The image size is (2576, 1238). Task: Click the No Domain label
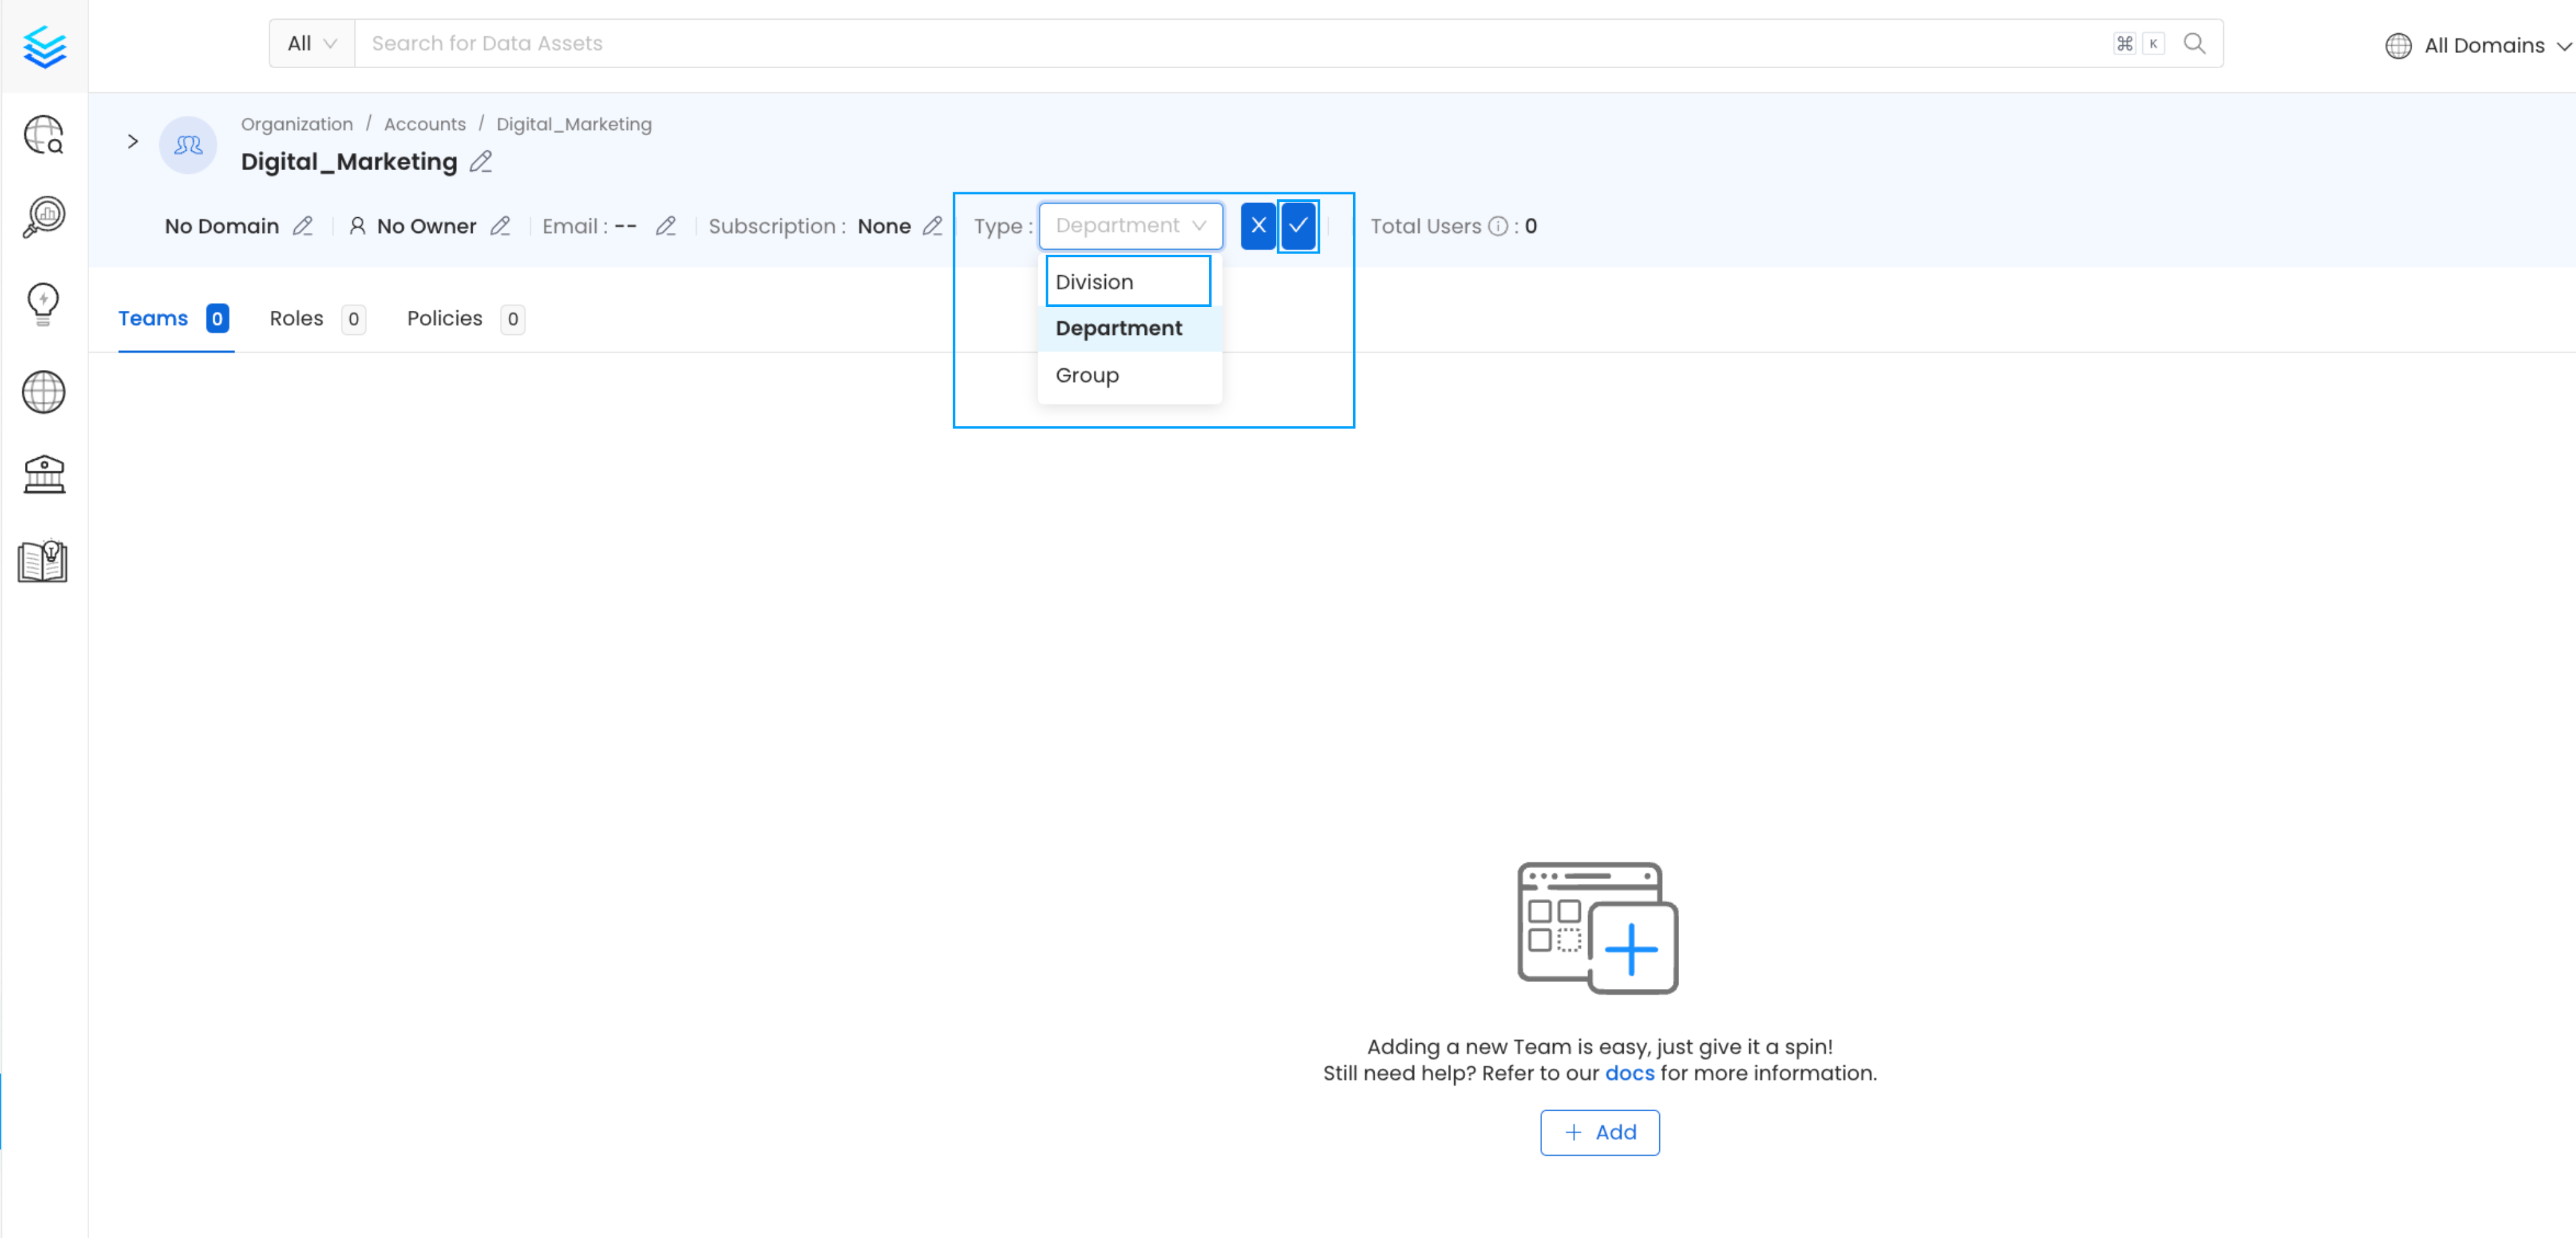tap(222, 226)
